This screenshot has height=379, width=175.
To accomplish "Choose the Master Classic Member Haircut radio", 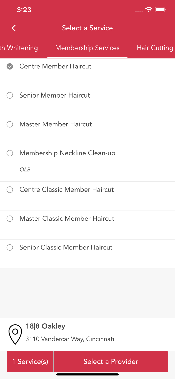I will coord(10,219).
